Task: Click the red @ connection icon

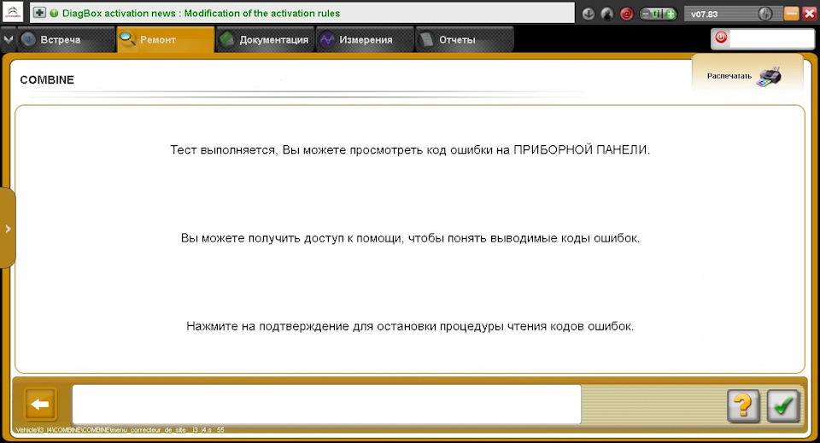Action: click(x=626, y=14)
